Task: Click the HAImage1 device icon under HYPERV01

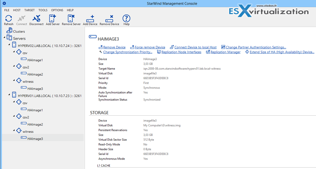Action: pos(24,109)
